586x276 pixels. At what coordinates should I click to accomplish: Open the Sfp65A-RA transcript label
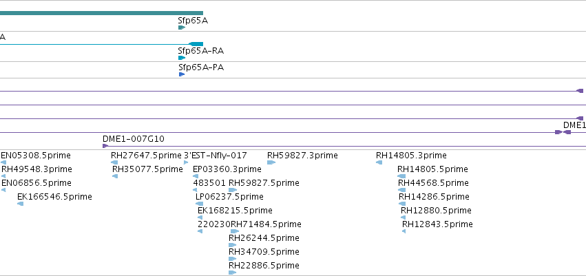click(x=201, y=51)
